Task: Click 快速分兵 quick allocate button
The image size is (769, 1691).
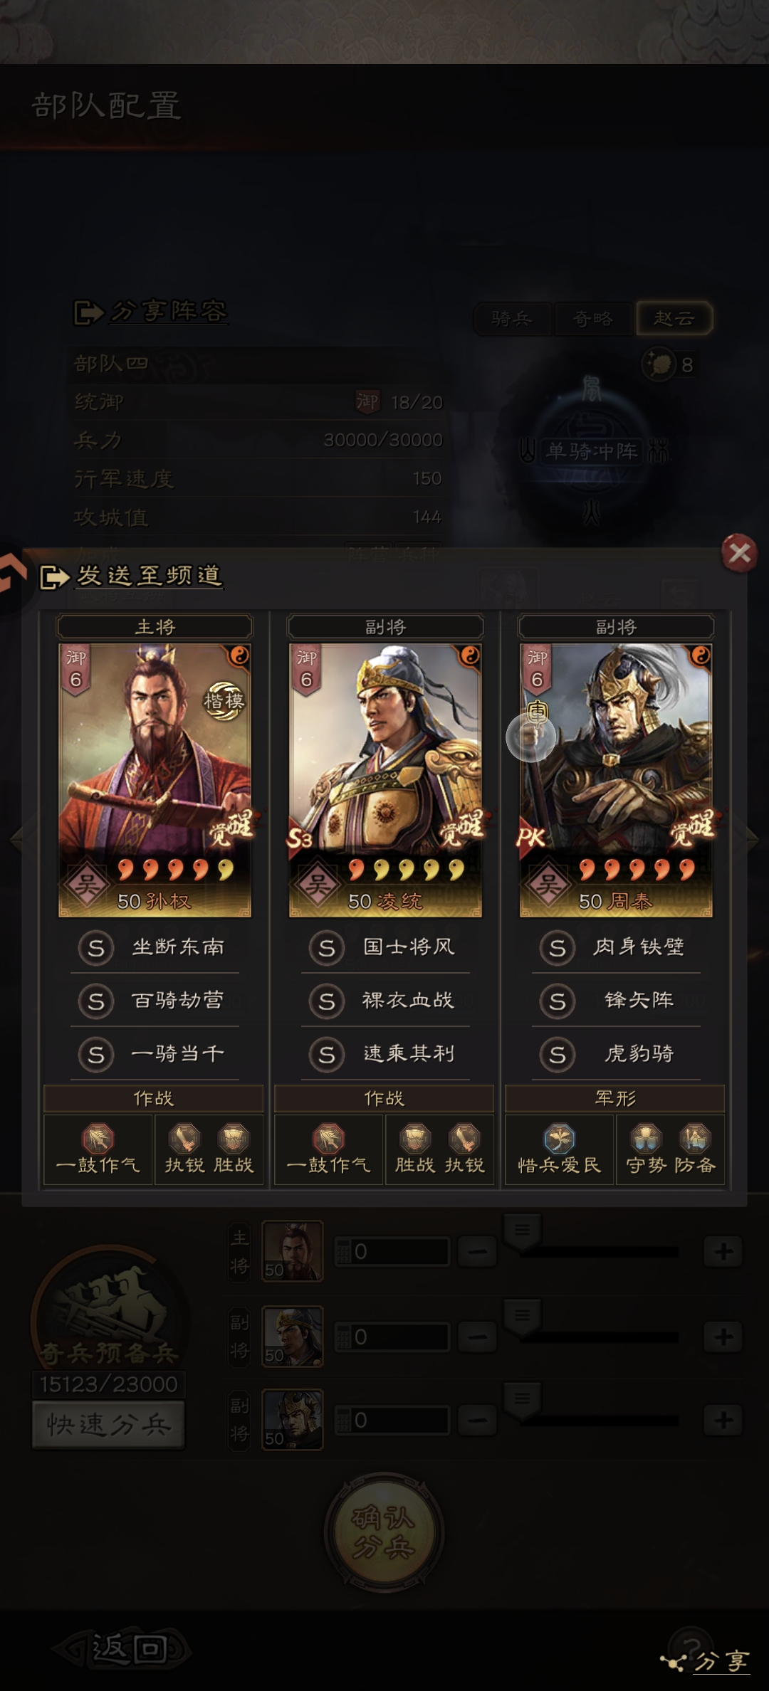Action: tap(108, 1423)
